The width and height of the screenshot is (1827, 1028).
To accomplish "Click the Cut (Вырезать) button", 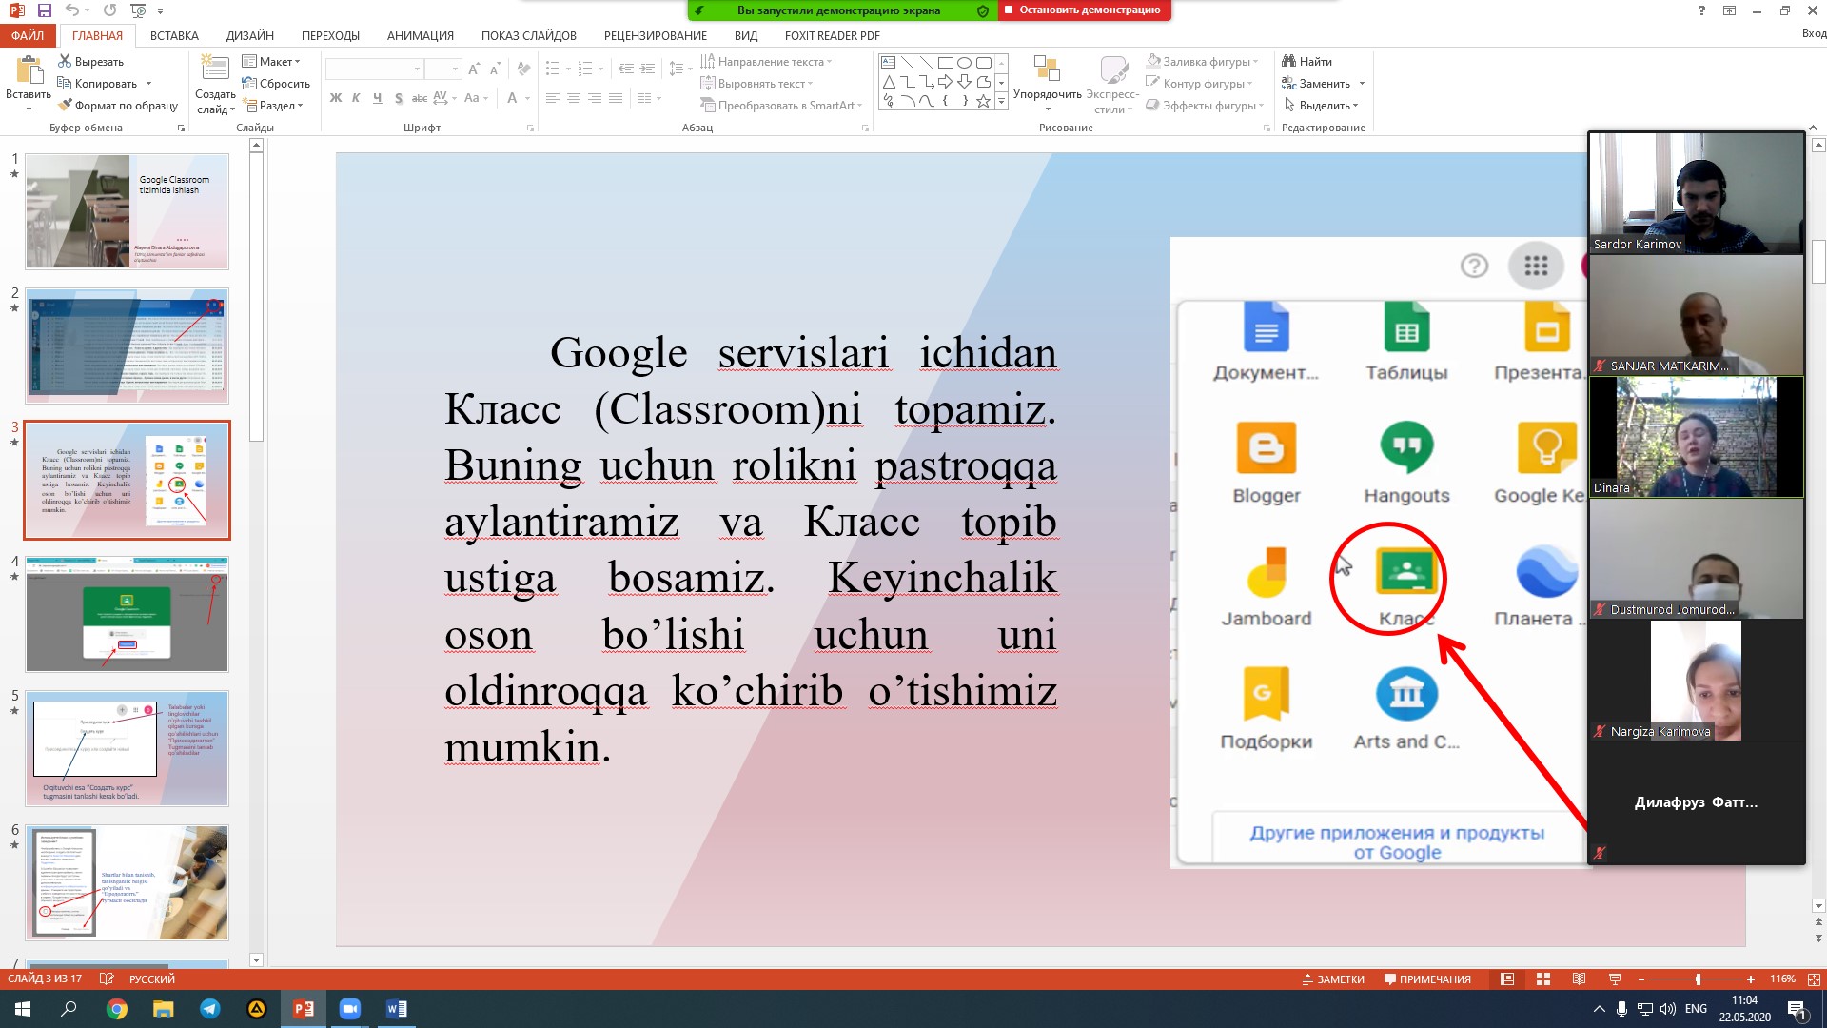I will tap(90, 62).
